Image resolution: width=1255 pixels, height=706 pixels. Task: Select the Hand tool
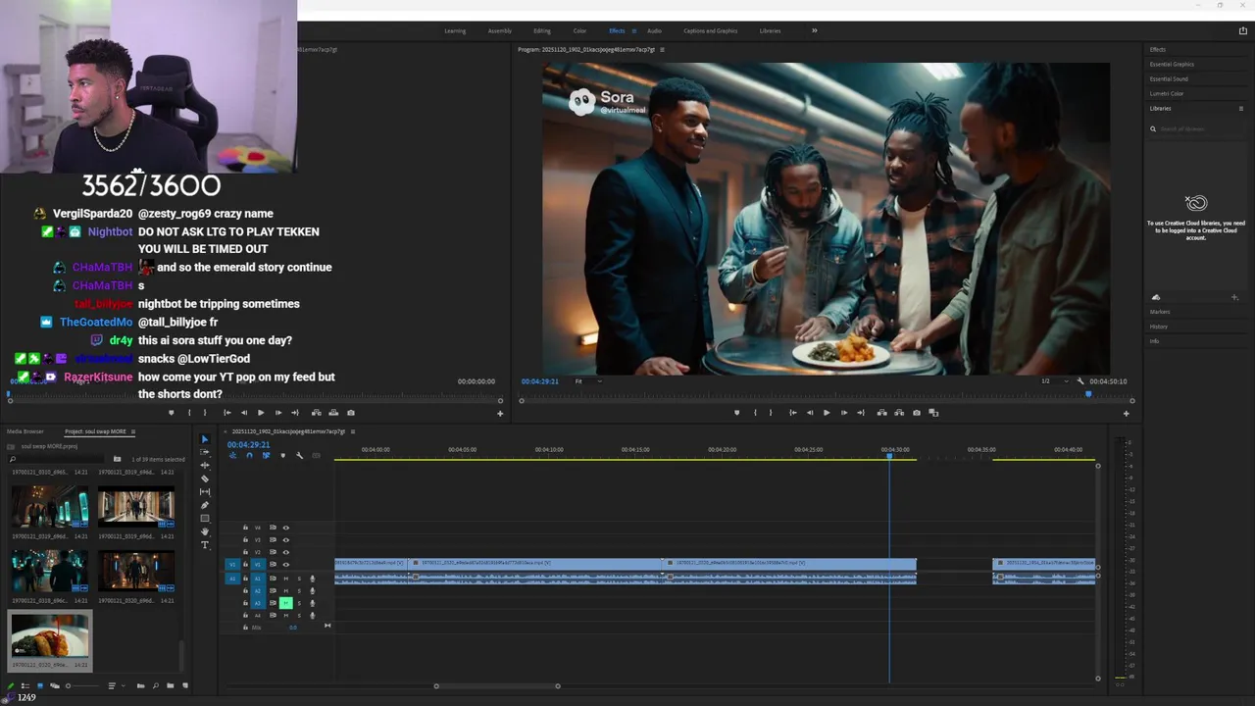(205, 531)
